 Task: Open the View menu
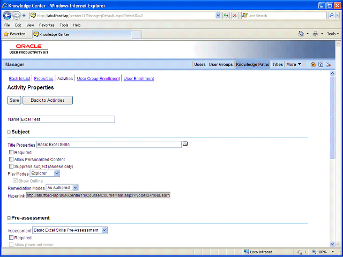tap(30, 25)
